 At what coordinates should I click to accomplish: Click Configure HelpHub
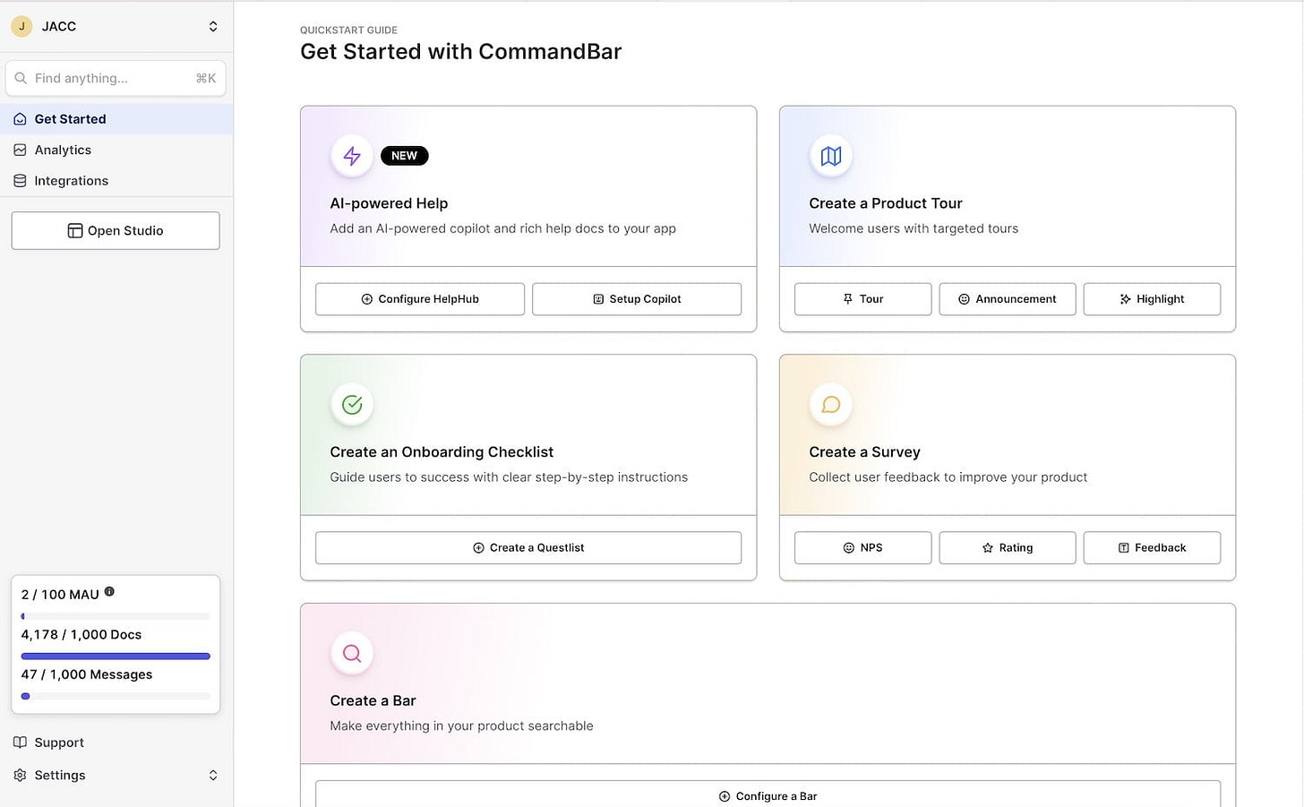pos(420,299)
